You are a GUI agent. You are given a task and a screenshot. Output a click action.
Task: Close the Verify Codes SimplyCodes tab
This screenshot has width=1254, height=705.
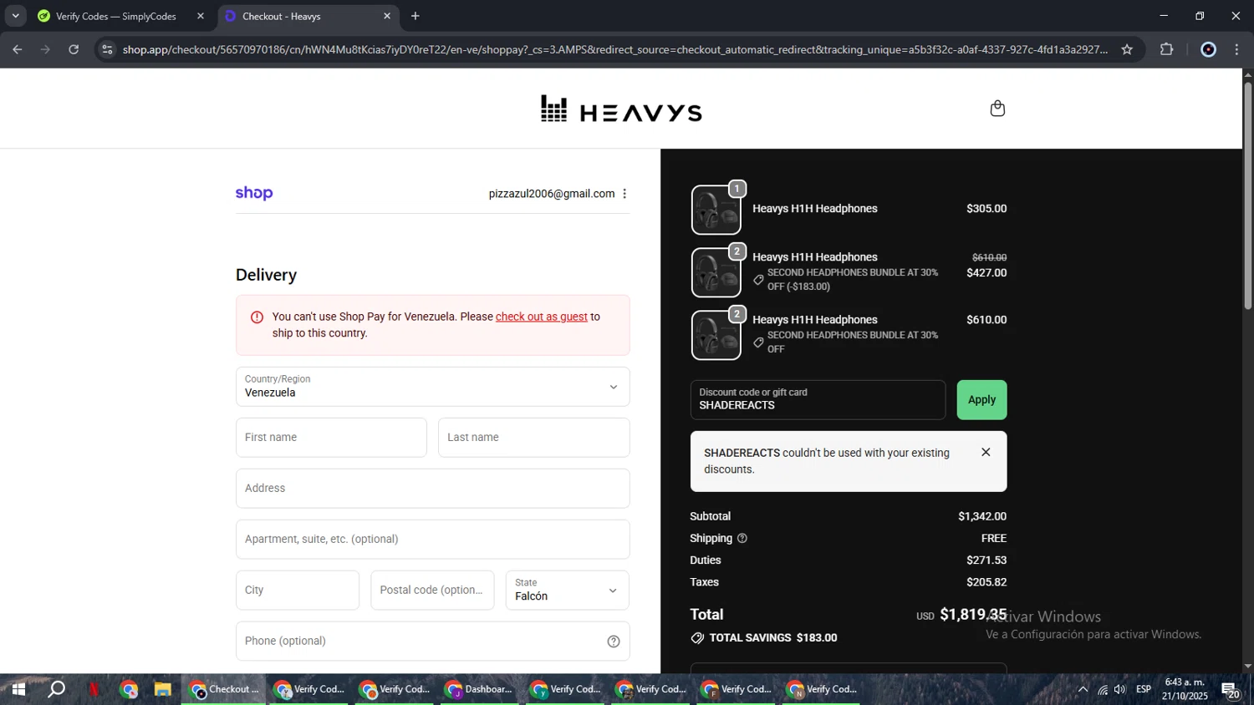point(201,16)
